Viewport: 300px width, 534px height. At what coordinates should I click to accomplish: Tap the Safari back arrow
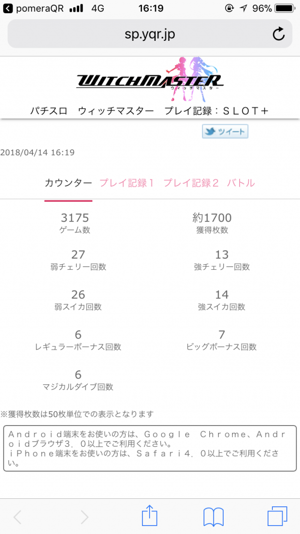click(x=18, y=517)
